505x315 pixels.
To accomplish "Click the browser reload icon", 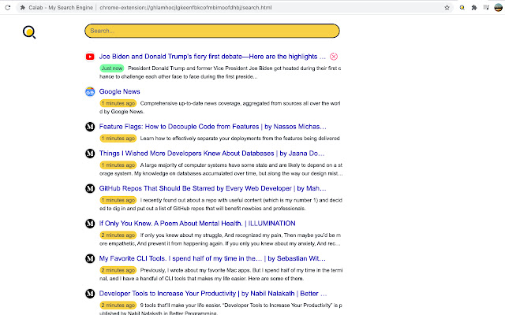I will (x=8, y=7).
